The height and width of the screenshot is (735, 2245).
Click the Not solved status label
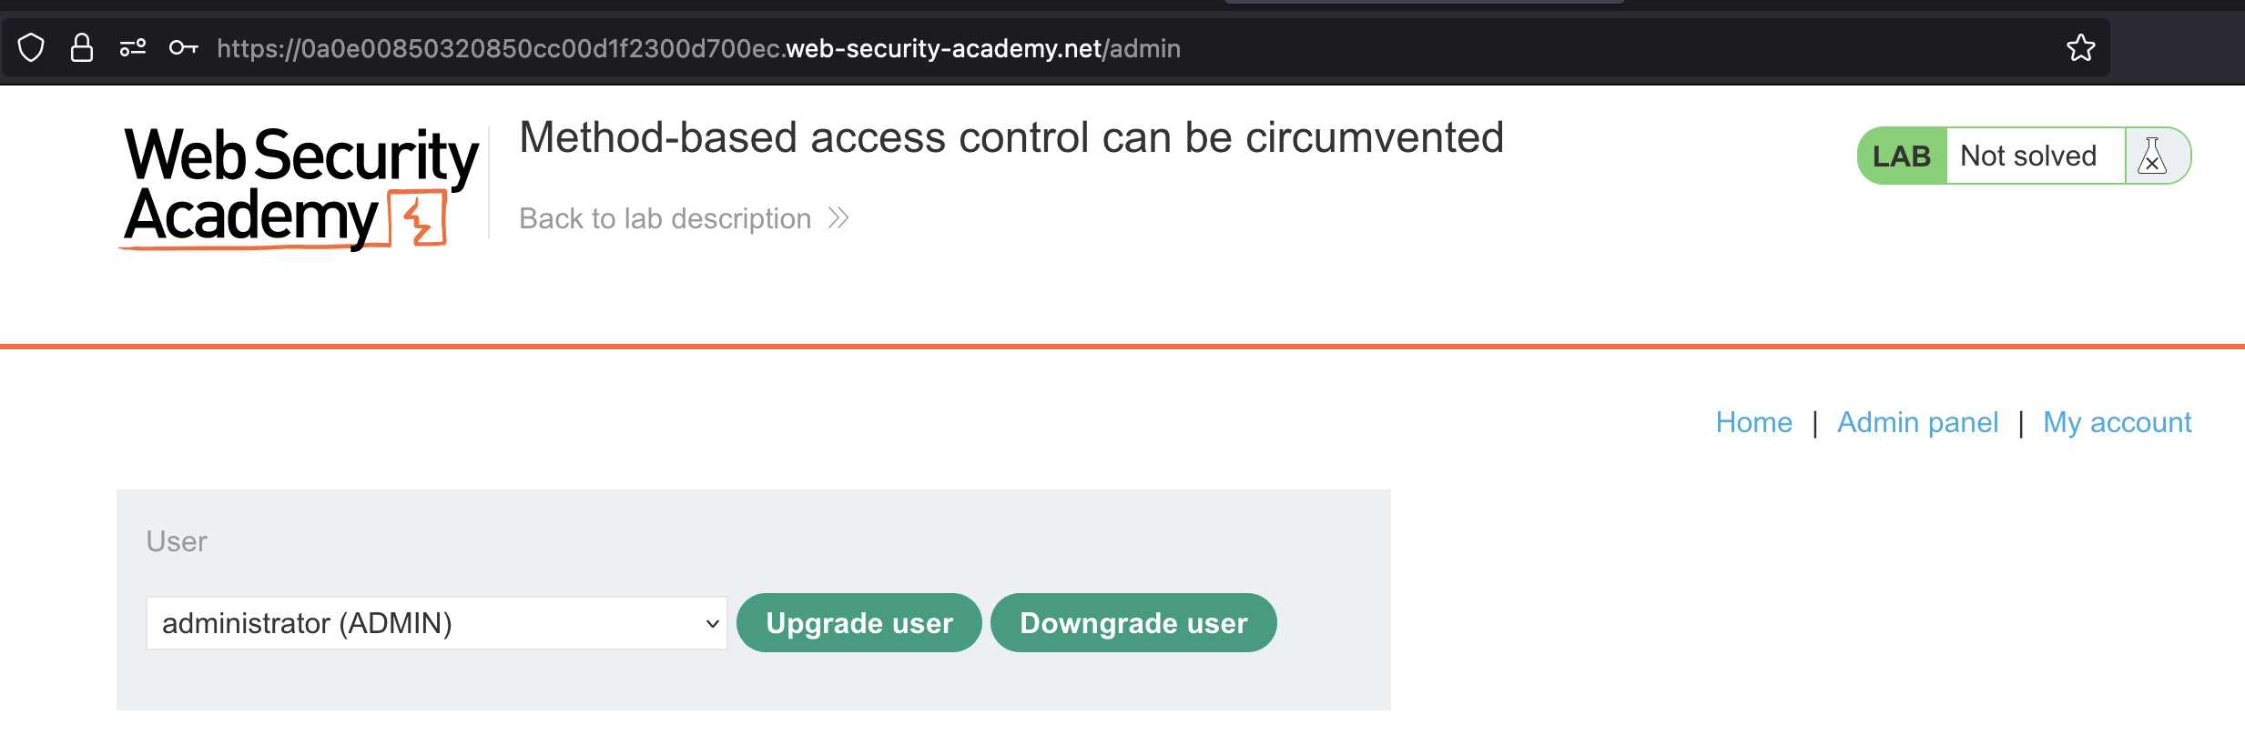pyautogui.click(x=2027, y=156)
